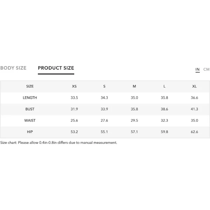
Task: Switch to the BODY SIZE tab
Action: [13, 68]
